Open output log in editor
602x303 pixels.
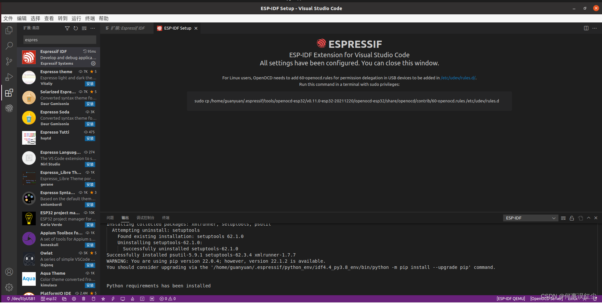(x=581, y=218)
